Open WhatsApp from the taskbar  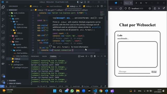72,91
